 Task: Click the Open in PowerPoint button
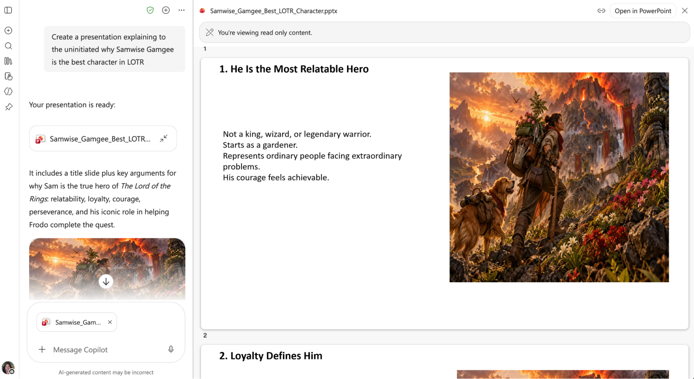coord(643,11)
